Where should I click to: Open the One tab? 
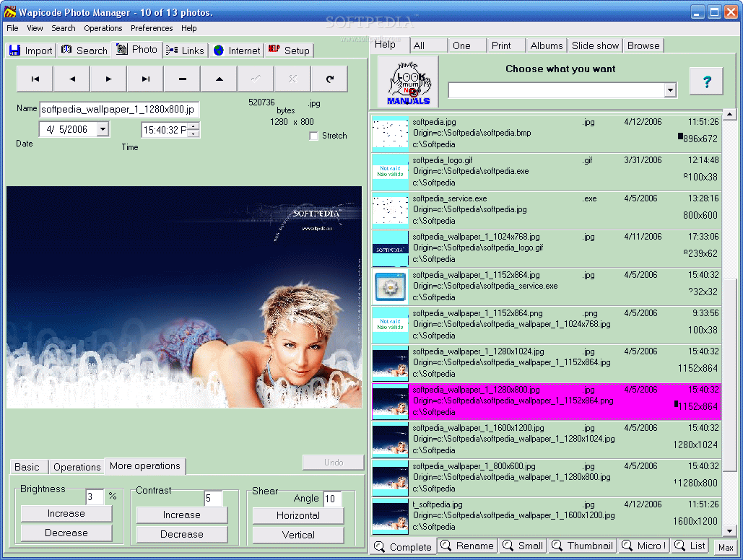coord(467,46)
